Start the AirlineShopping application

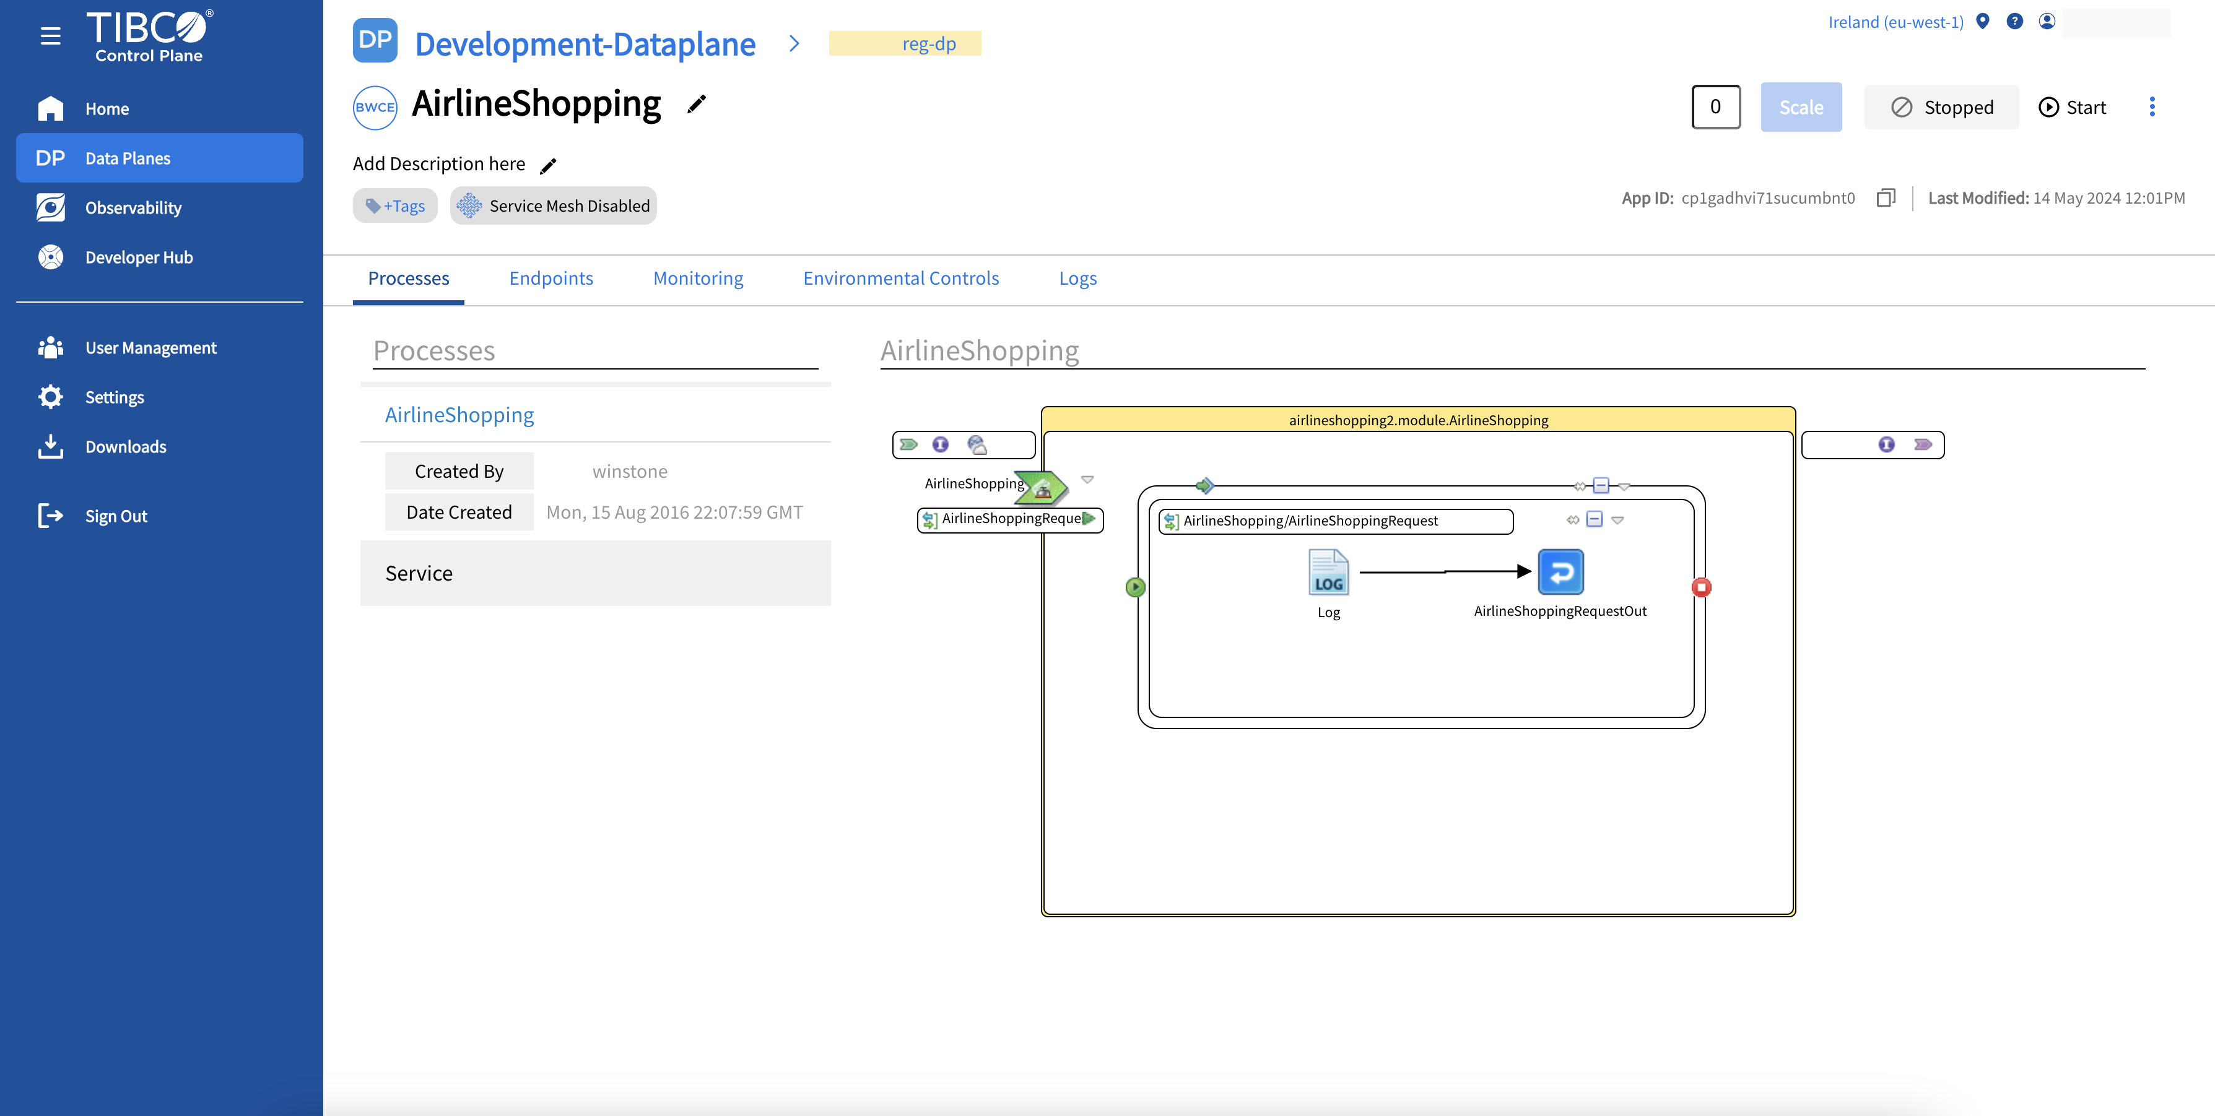tap(2072, 108)
